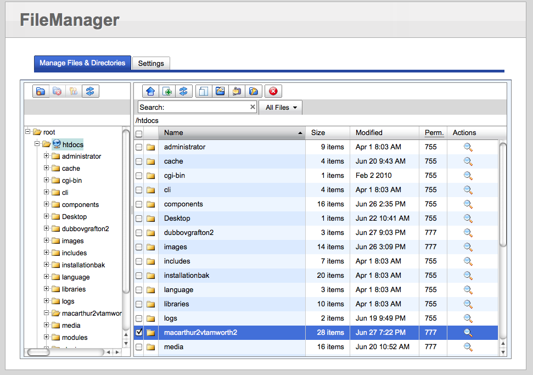Tick the select-all checkbox in the header
Viewport: 533px width, 375px height.
(139, 133)
